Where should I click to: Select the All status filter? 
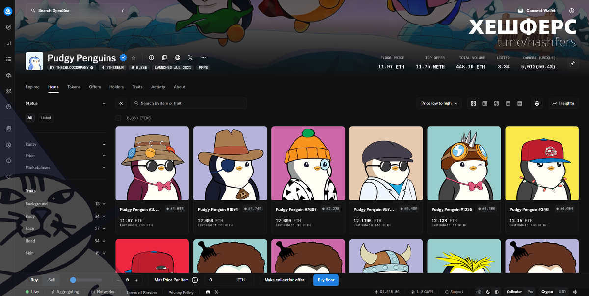tap(30, 118)
